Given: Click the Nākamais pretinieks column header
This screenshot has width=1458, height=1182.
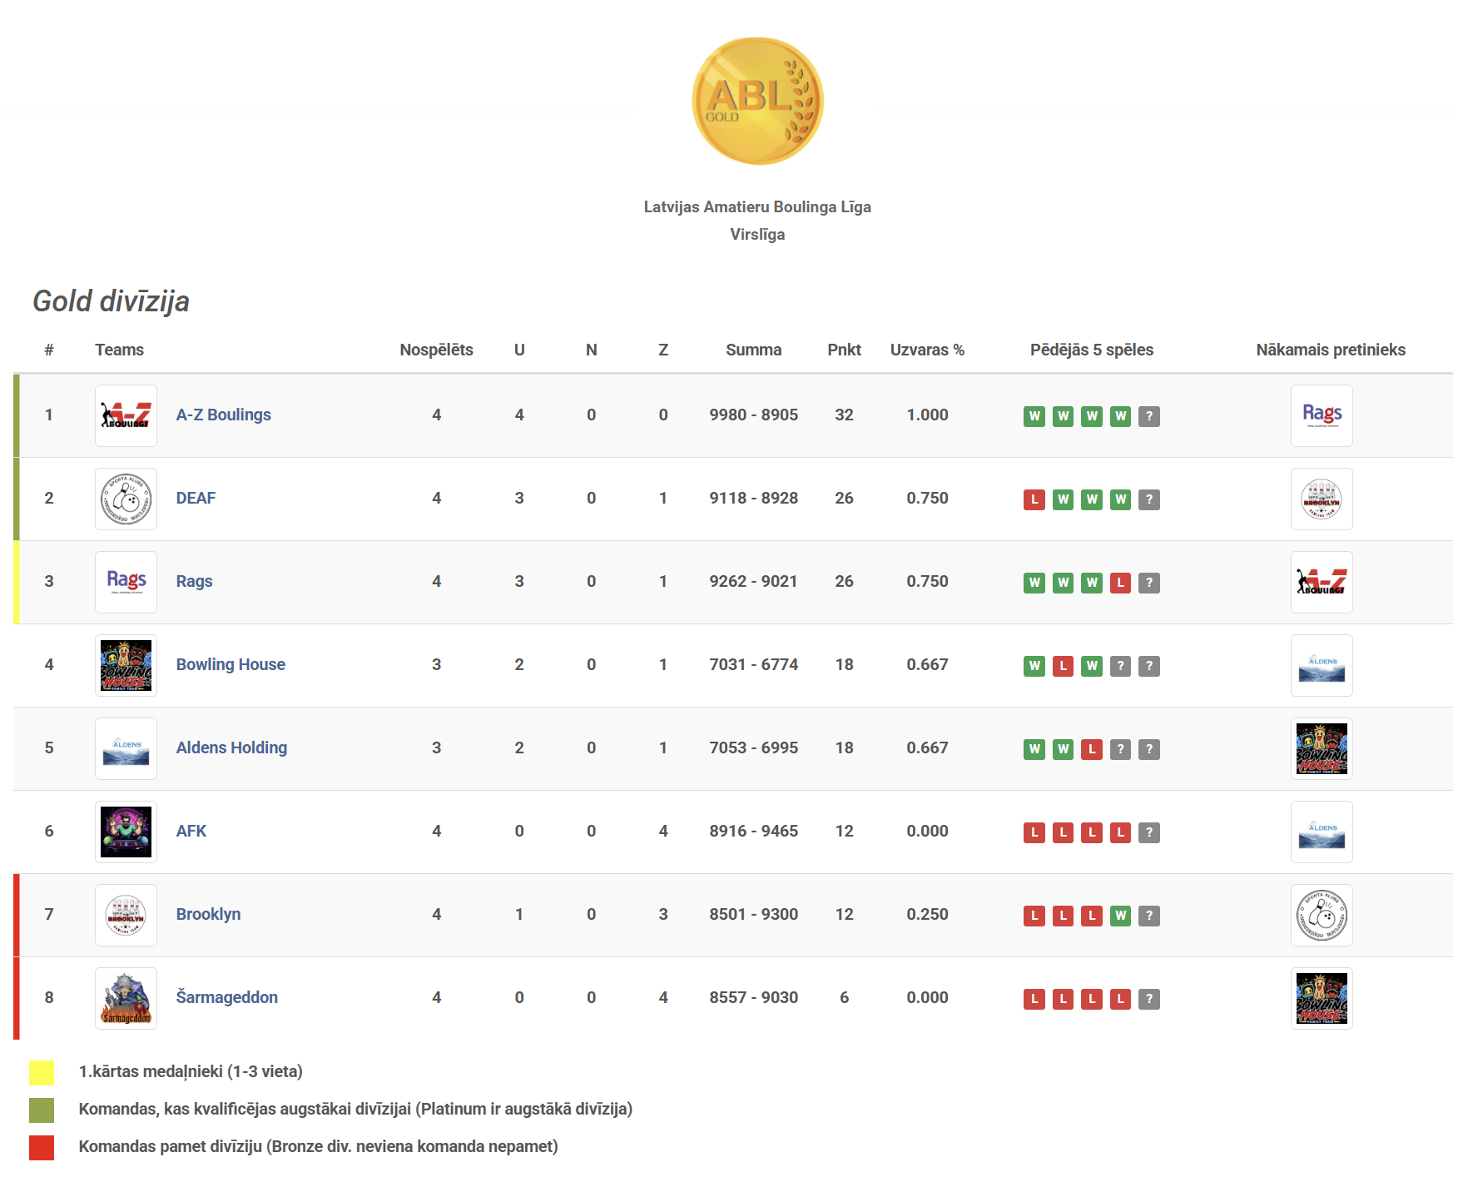Looking at the screenshot, I should [x=1331, y=350].
